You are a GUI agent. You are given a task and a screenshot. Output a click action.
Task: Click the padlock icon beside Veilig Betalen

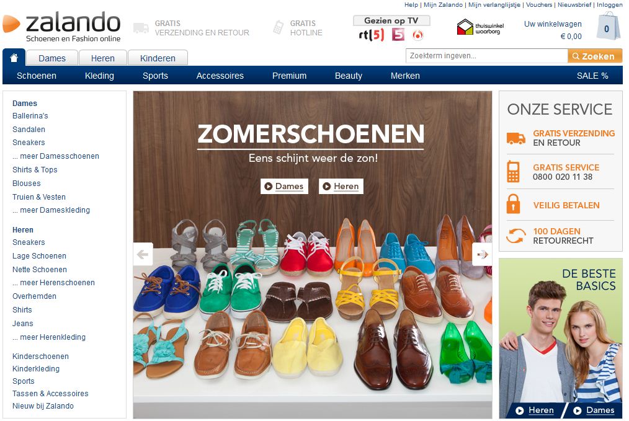(x=513, y=204)
